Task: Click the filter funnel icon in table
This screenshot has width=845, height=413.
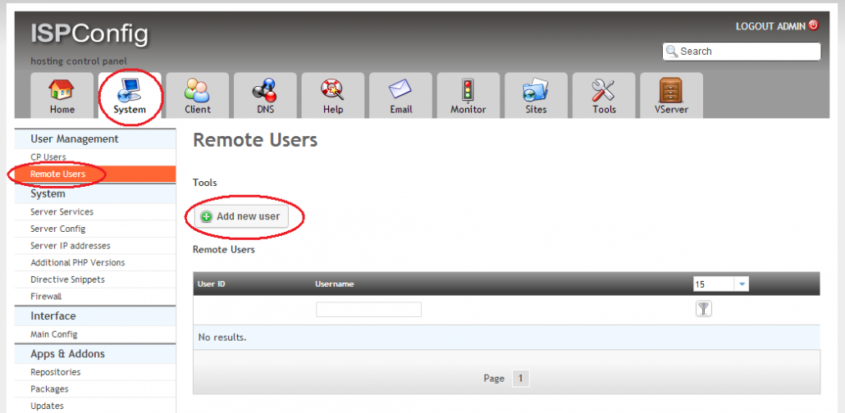Action: pos(703,309)
